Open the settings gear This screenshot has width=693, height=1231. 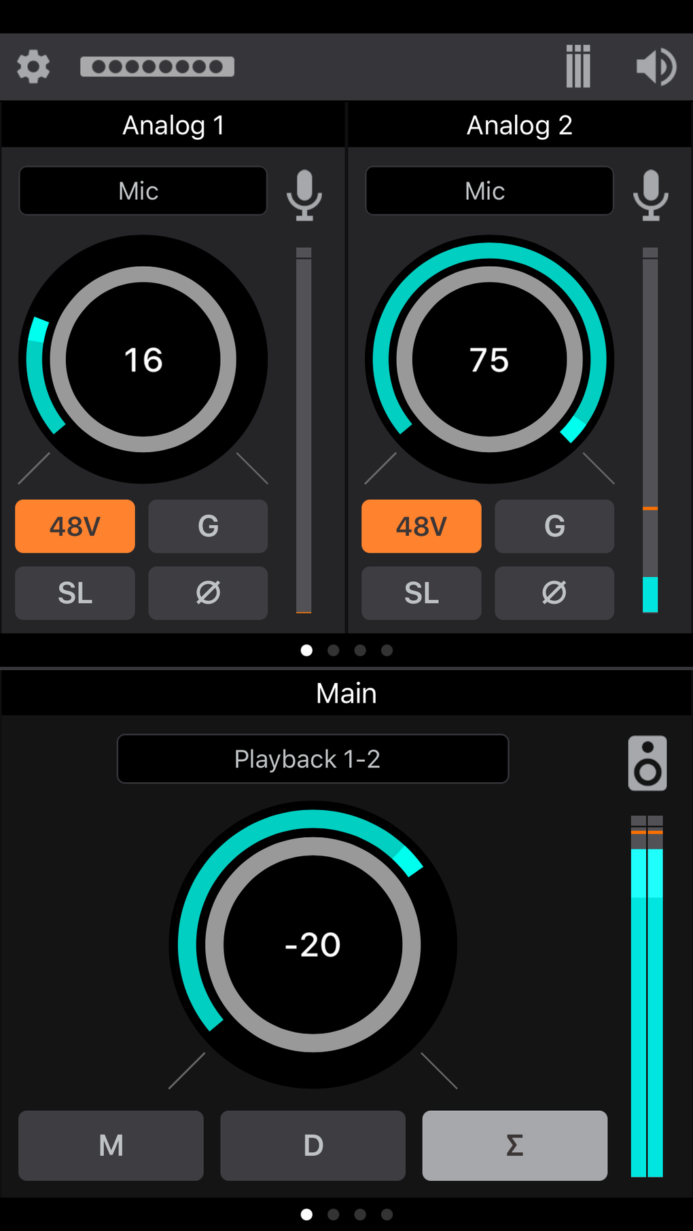[x=33, y=67]
